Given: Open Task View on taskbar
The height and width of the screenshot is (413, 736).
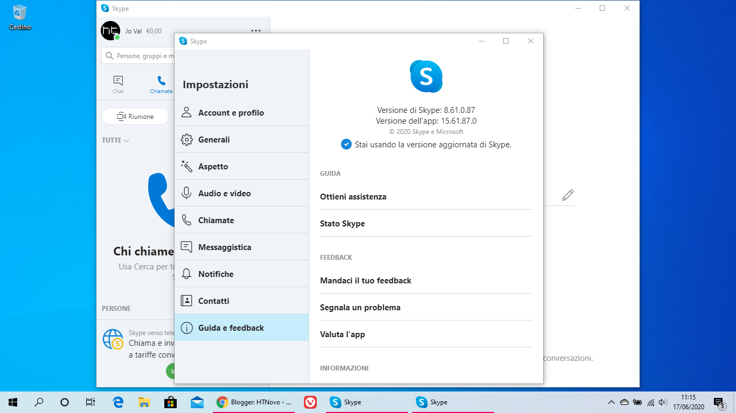Looking at the screenshot, I should tap(91, 402).
